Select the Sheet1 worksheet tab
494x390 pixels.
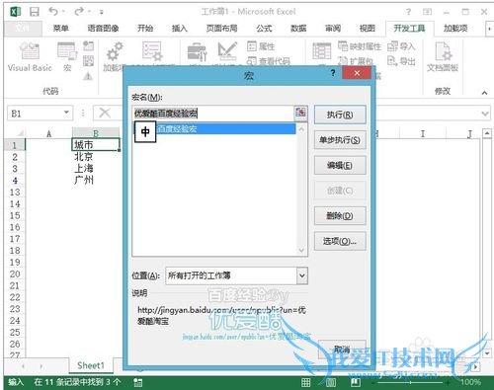pyautogui.click(x=91, y=365)
